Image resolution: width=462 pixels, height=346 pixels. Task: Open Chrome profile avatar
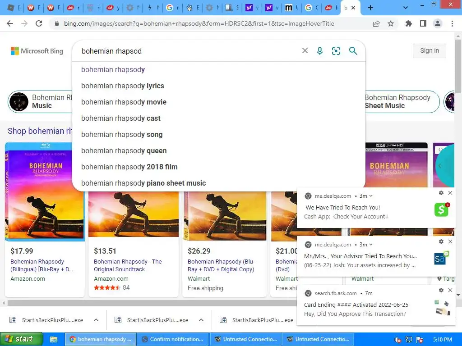[x=438, y=23]
